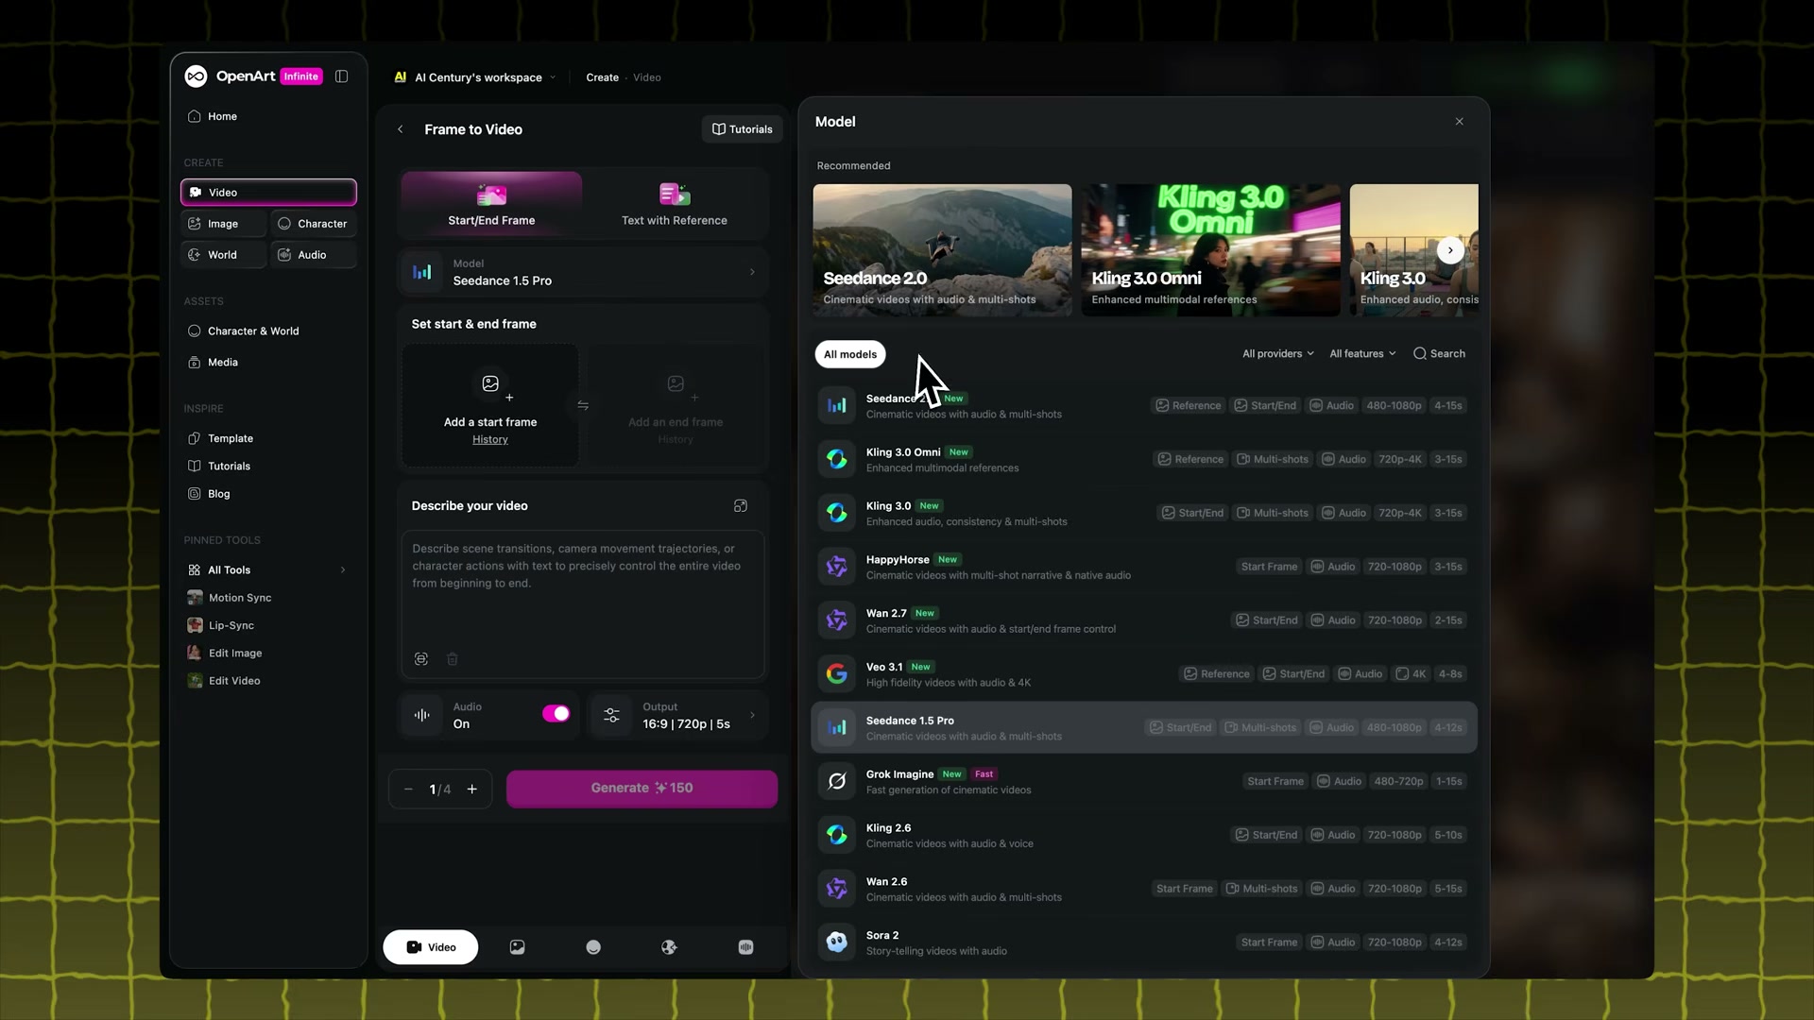1814x1020 pixels.
Task: Select Seedance 1.5 Pro in list
Action: click(x=1144, y=728)
